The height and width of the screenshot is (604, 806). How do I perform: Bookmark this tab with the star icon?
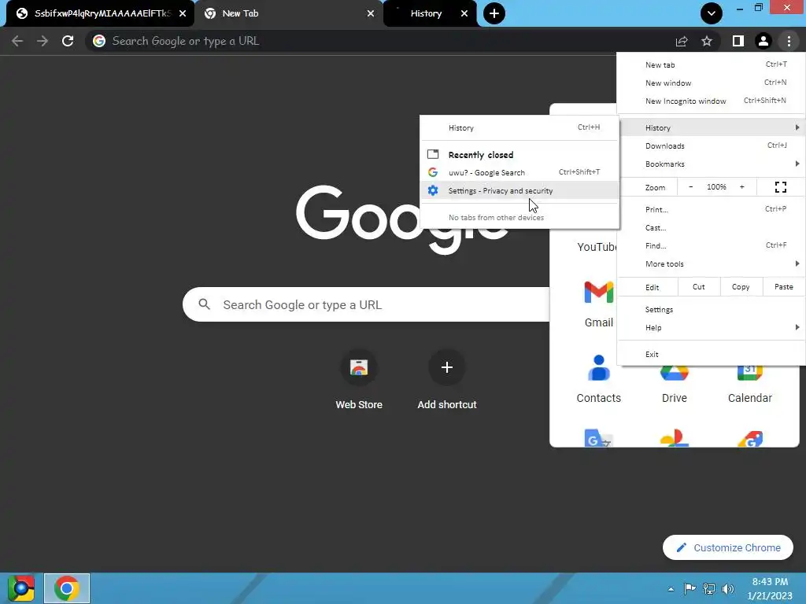pyautogui.click(x=707, y=41)
